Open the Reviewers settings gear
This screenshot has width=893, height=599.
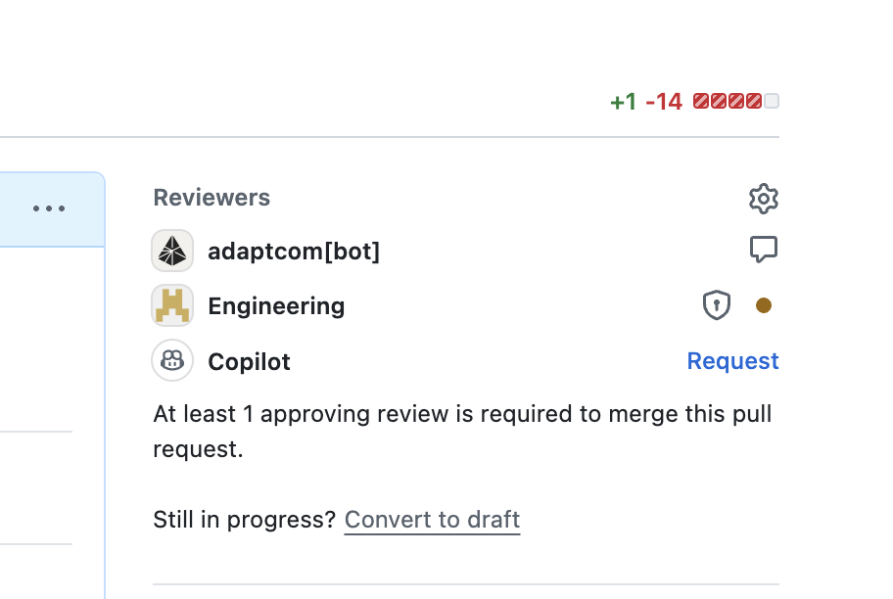[763, 199]
